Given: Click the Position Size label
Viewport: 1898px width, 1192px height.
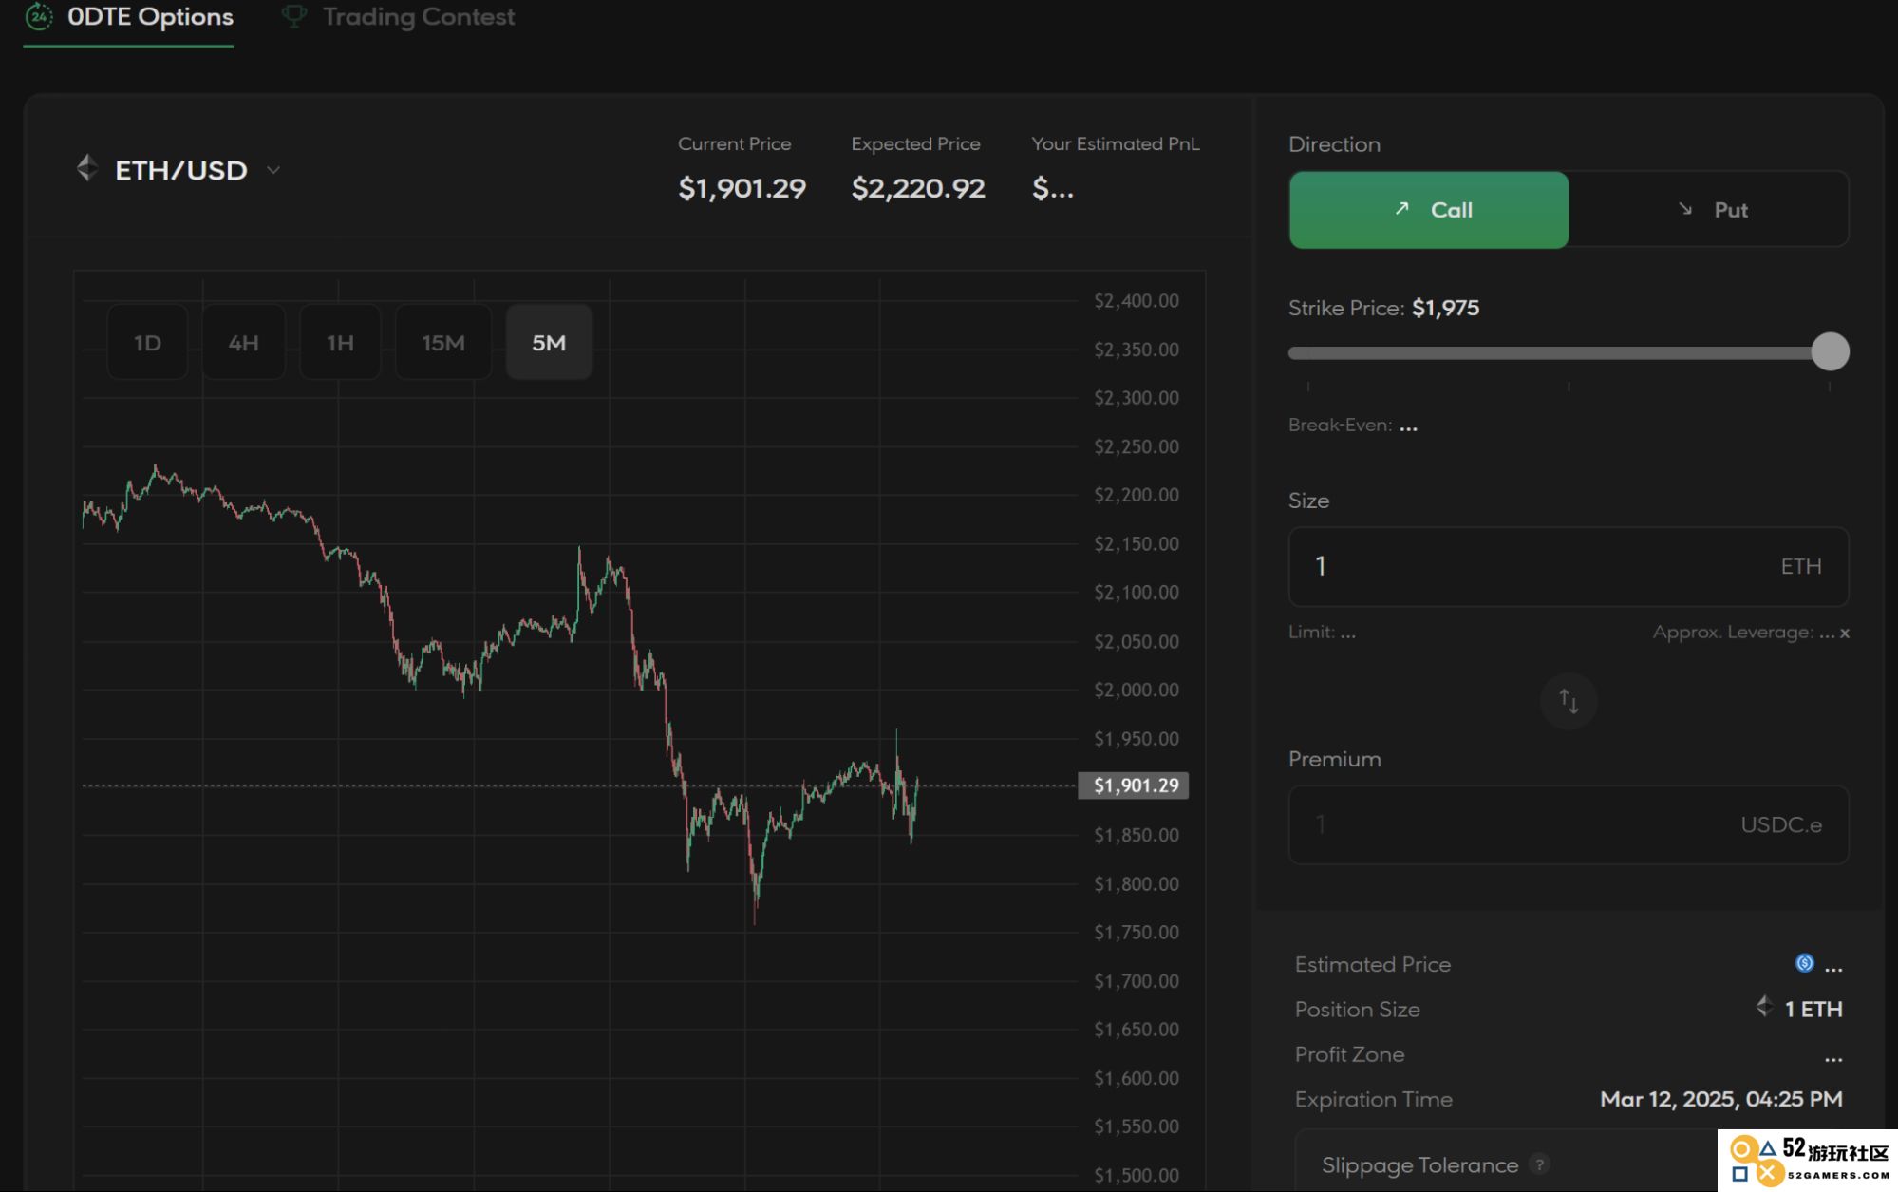Looking at the screenshot, I should tap(1357, 1010).
